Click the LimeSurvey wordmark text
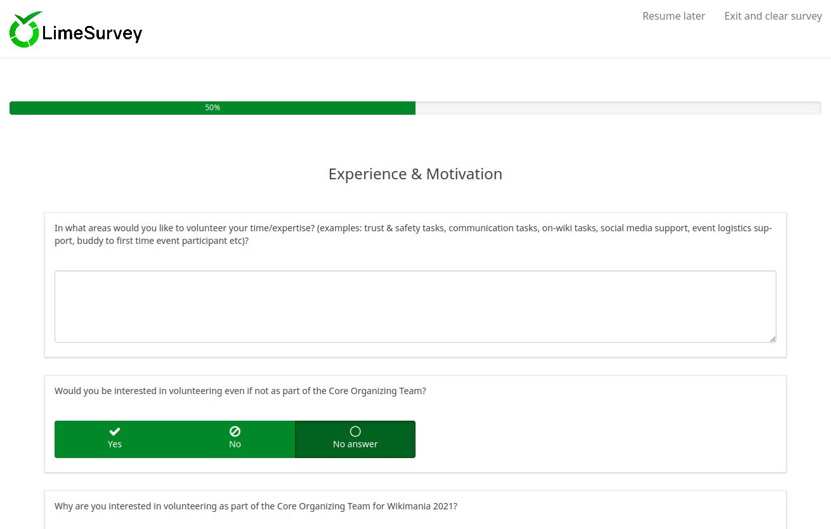This screenshot has width=831, height=529. 92,30
